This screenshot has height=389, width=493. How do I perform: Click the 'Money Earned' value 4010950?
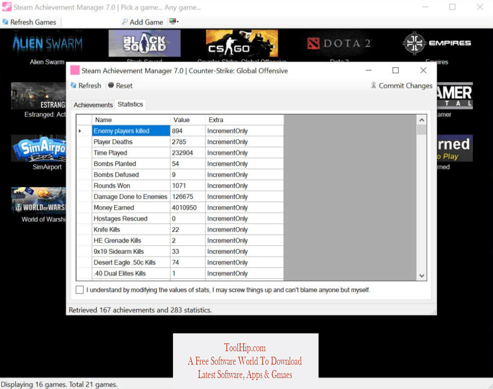pos(188,208)
